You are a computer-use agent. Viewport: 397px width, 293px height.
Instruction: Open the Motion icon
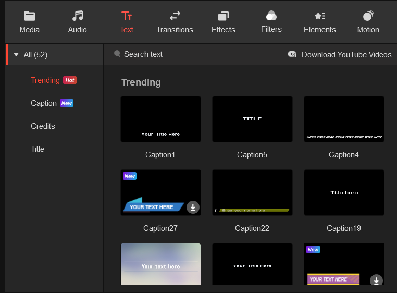368,16
